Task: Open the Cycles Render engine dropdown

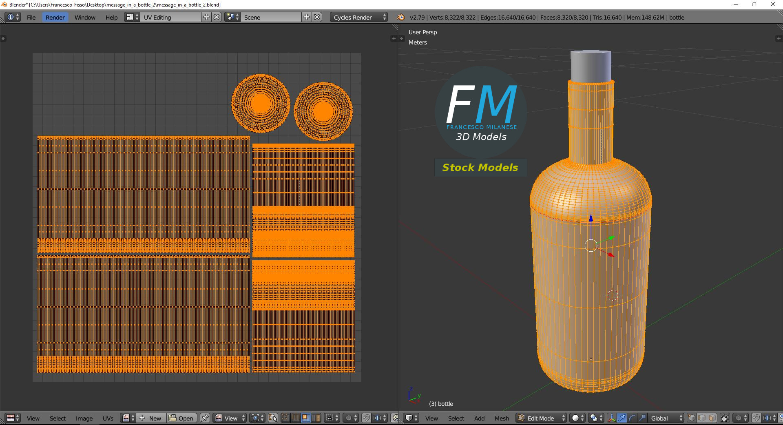Action: pyautogui.click(x=359, y=17)
